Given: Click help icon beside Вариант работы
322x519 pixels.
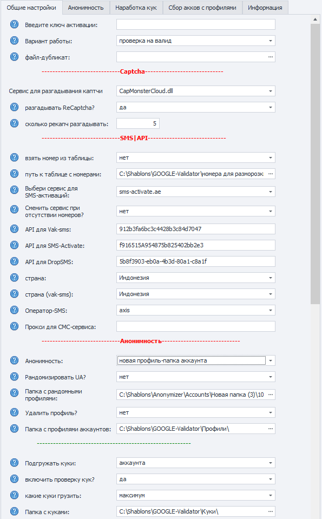Looking at the screenshot, I should (14, 41).
